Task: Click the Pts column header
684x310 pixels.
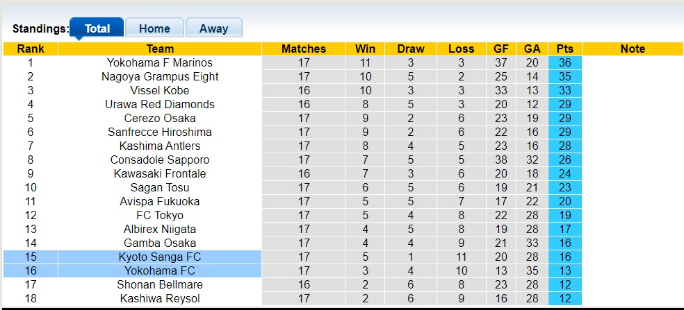Action: click(x=565, y=49)
